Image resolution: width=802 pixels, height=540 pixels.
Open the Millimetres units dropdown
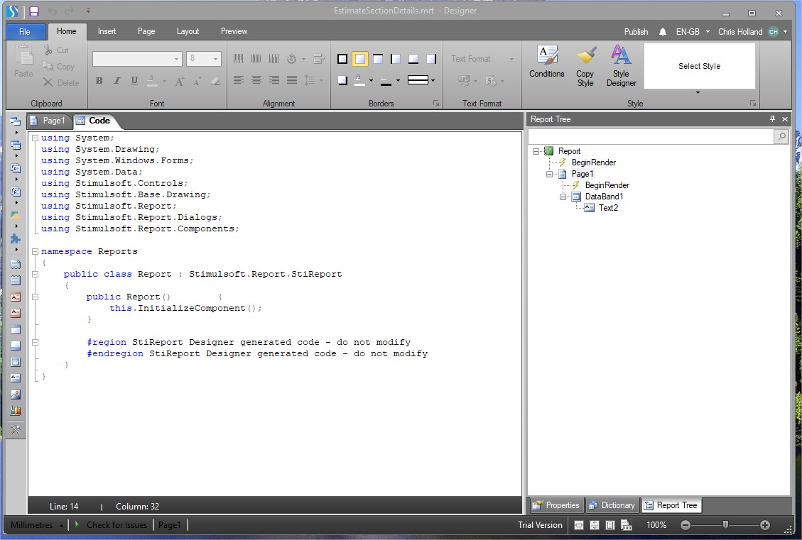point(37,524)
